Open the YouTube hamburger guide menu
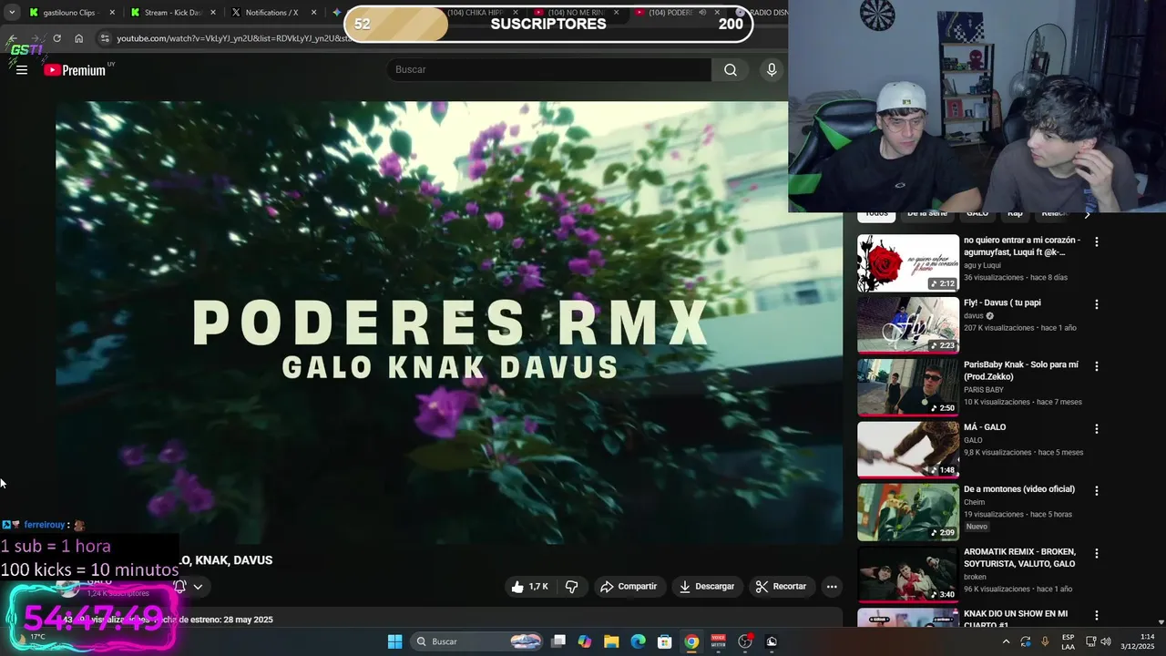 22,70
